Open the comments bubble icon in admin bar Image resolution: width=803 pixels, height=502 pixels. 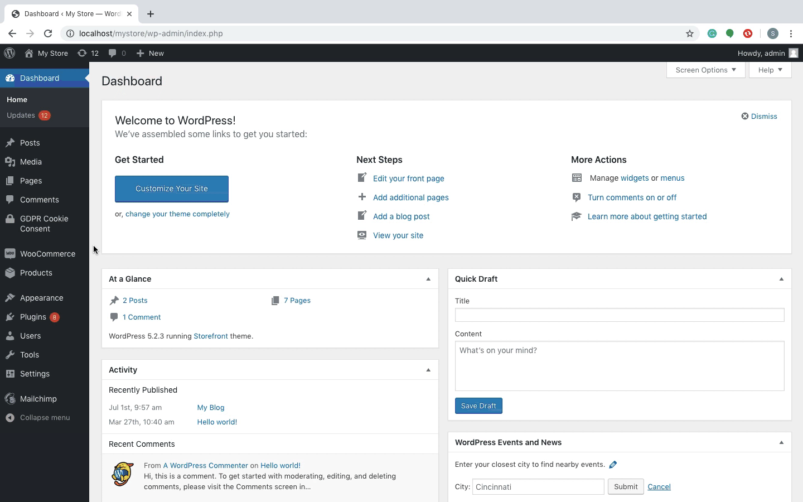click(113, 53)
